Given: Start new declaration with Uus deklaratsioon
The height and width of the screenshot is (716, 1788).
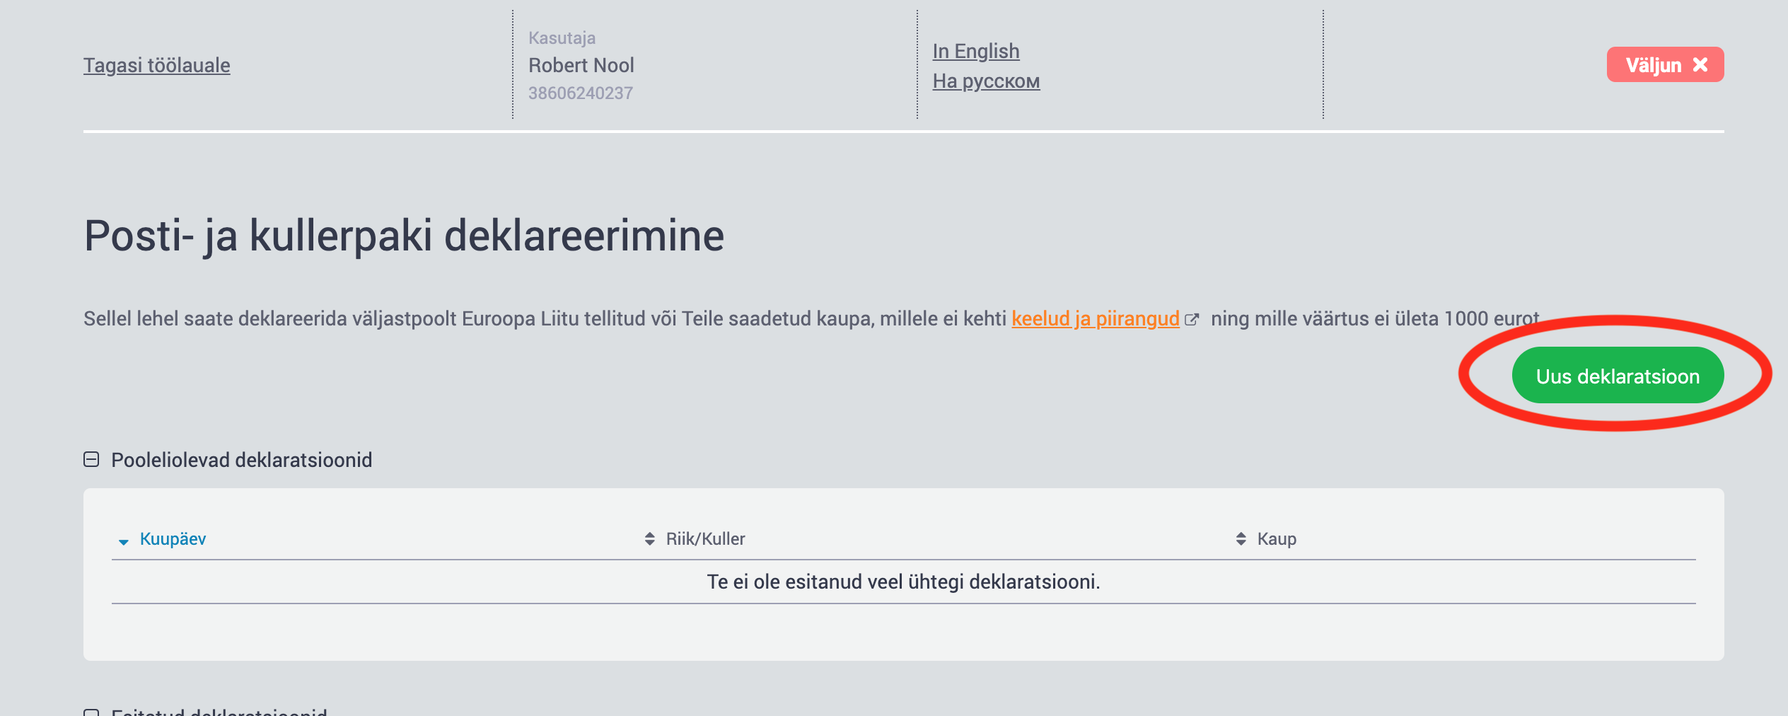Looking at the screenshot, I should 1618,376.
